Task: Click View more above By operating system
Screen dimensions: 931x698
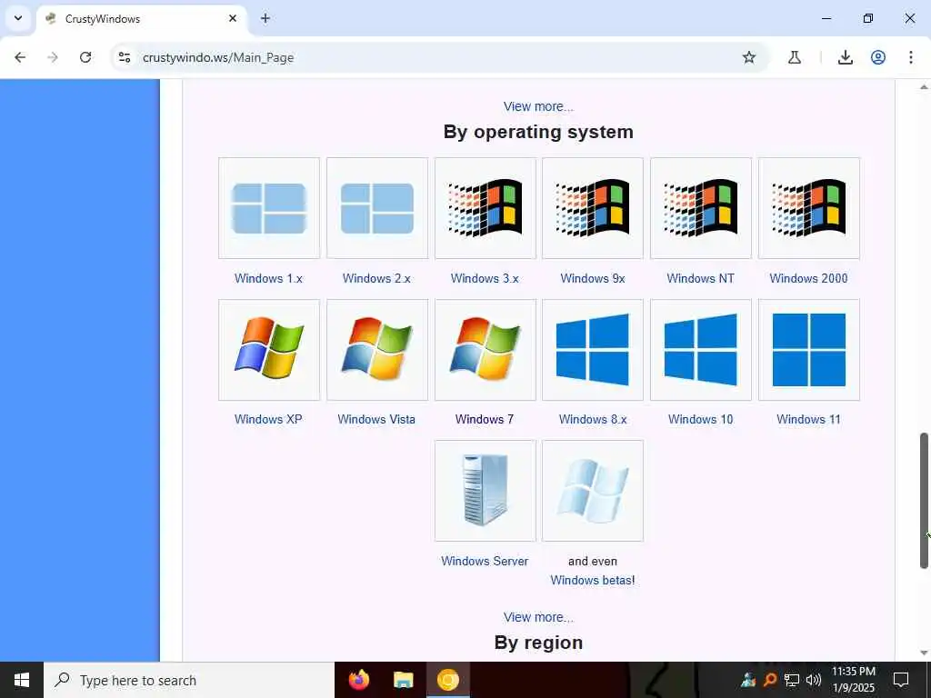Action: point(538,106)
